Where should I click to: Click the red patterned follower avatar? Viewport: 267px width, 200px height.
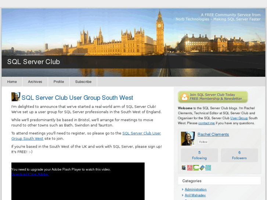click(x=190, y=168)
